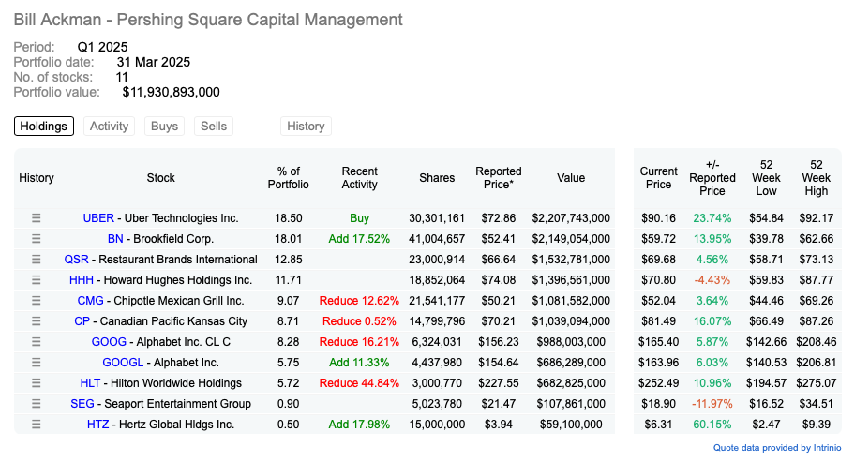This screenshot has width=855, height=462.
Task: Open history icon for BN Brookfield row
Action: [x=36, y=239]
